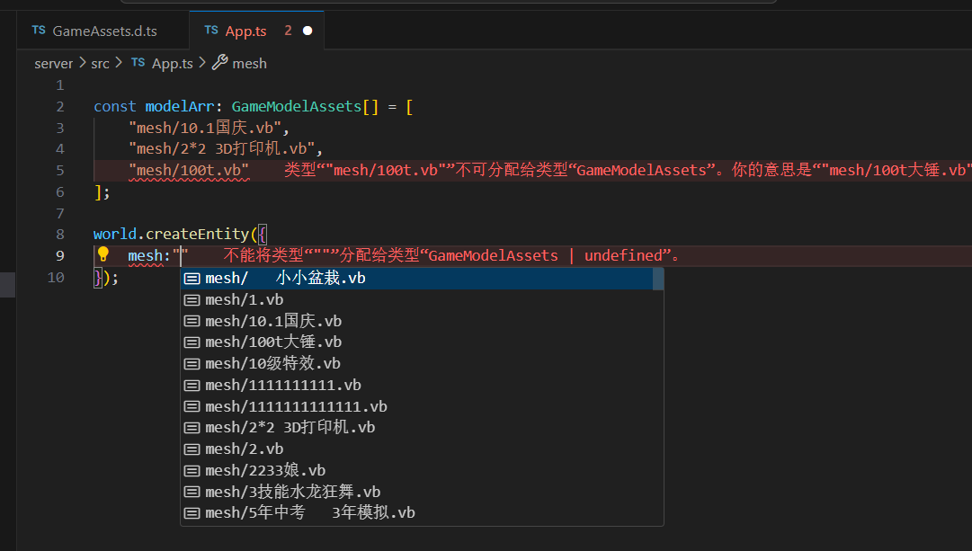This screenshot has height=551, width=972.
Task: Click the unsaved dot on App.ts tab
Action: [x=308, y=31]
